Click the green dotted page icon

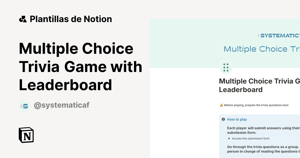[x=226, y=67]
